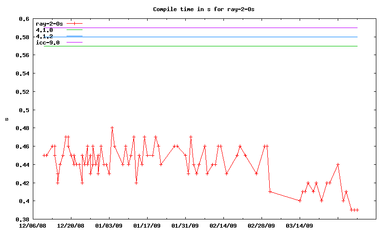386x232 pixels.
Task: Click the data point at 0.41 after 02/28/09 drop
Action: click(270, 192)
